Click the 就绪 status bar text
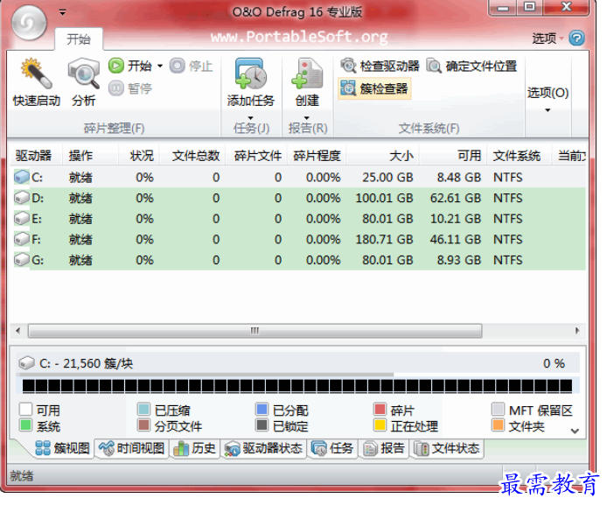The image size is (607, 512). [22, 475]
